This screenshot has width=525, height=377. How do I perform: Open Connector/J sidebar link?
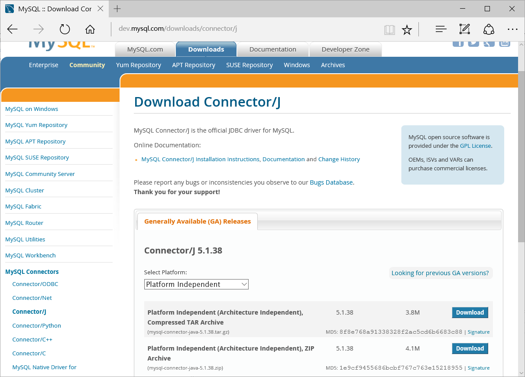click(29, 312)
